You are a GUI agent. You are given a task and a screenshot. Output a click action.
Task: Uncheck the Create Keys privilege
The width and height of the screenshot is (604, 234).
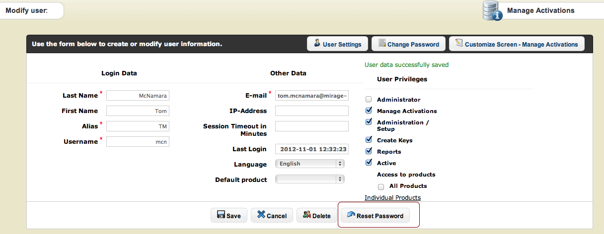point(368,140)
